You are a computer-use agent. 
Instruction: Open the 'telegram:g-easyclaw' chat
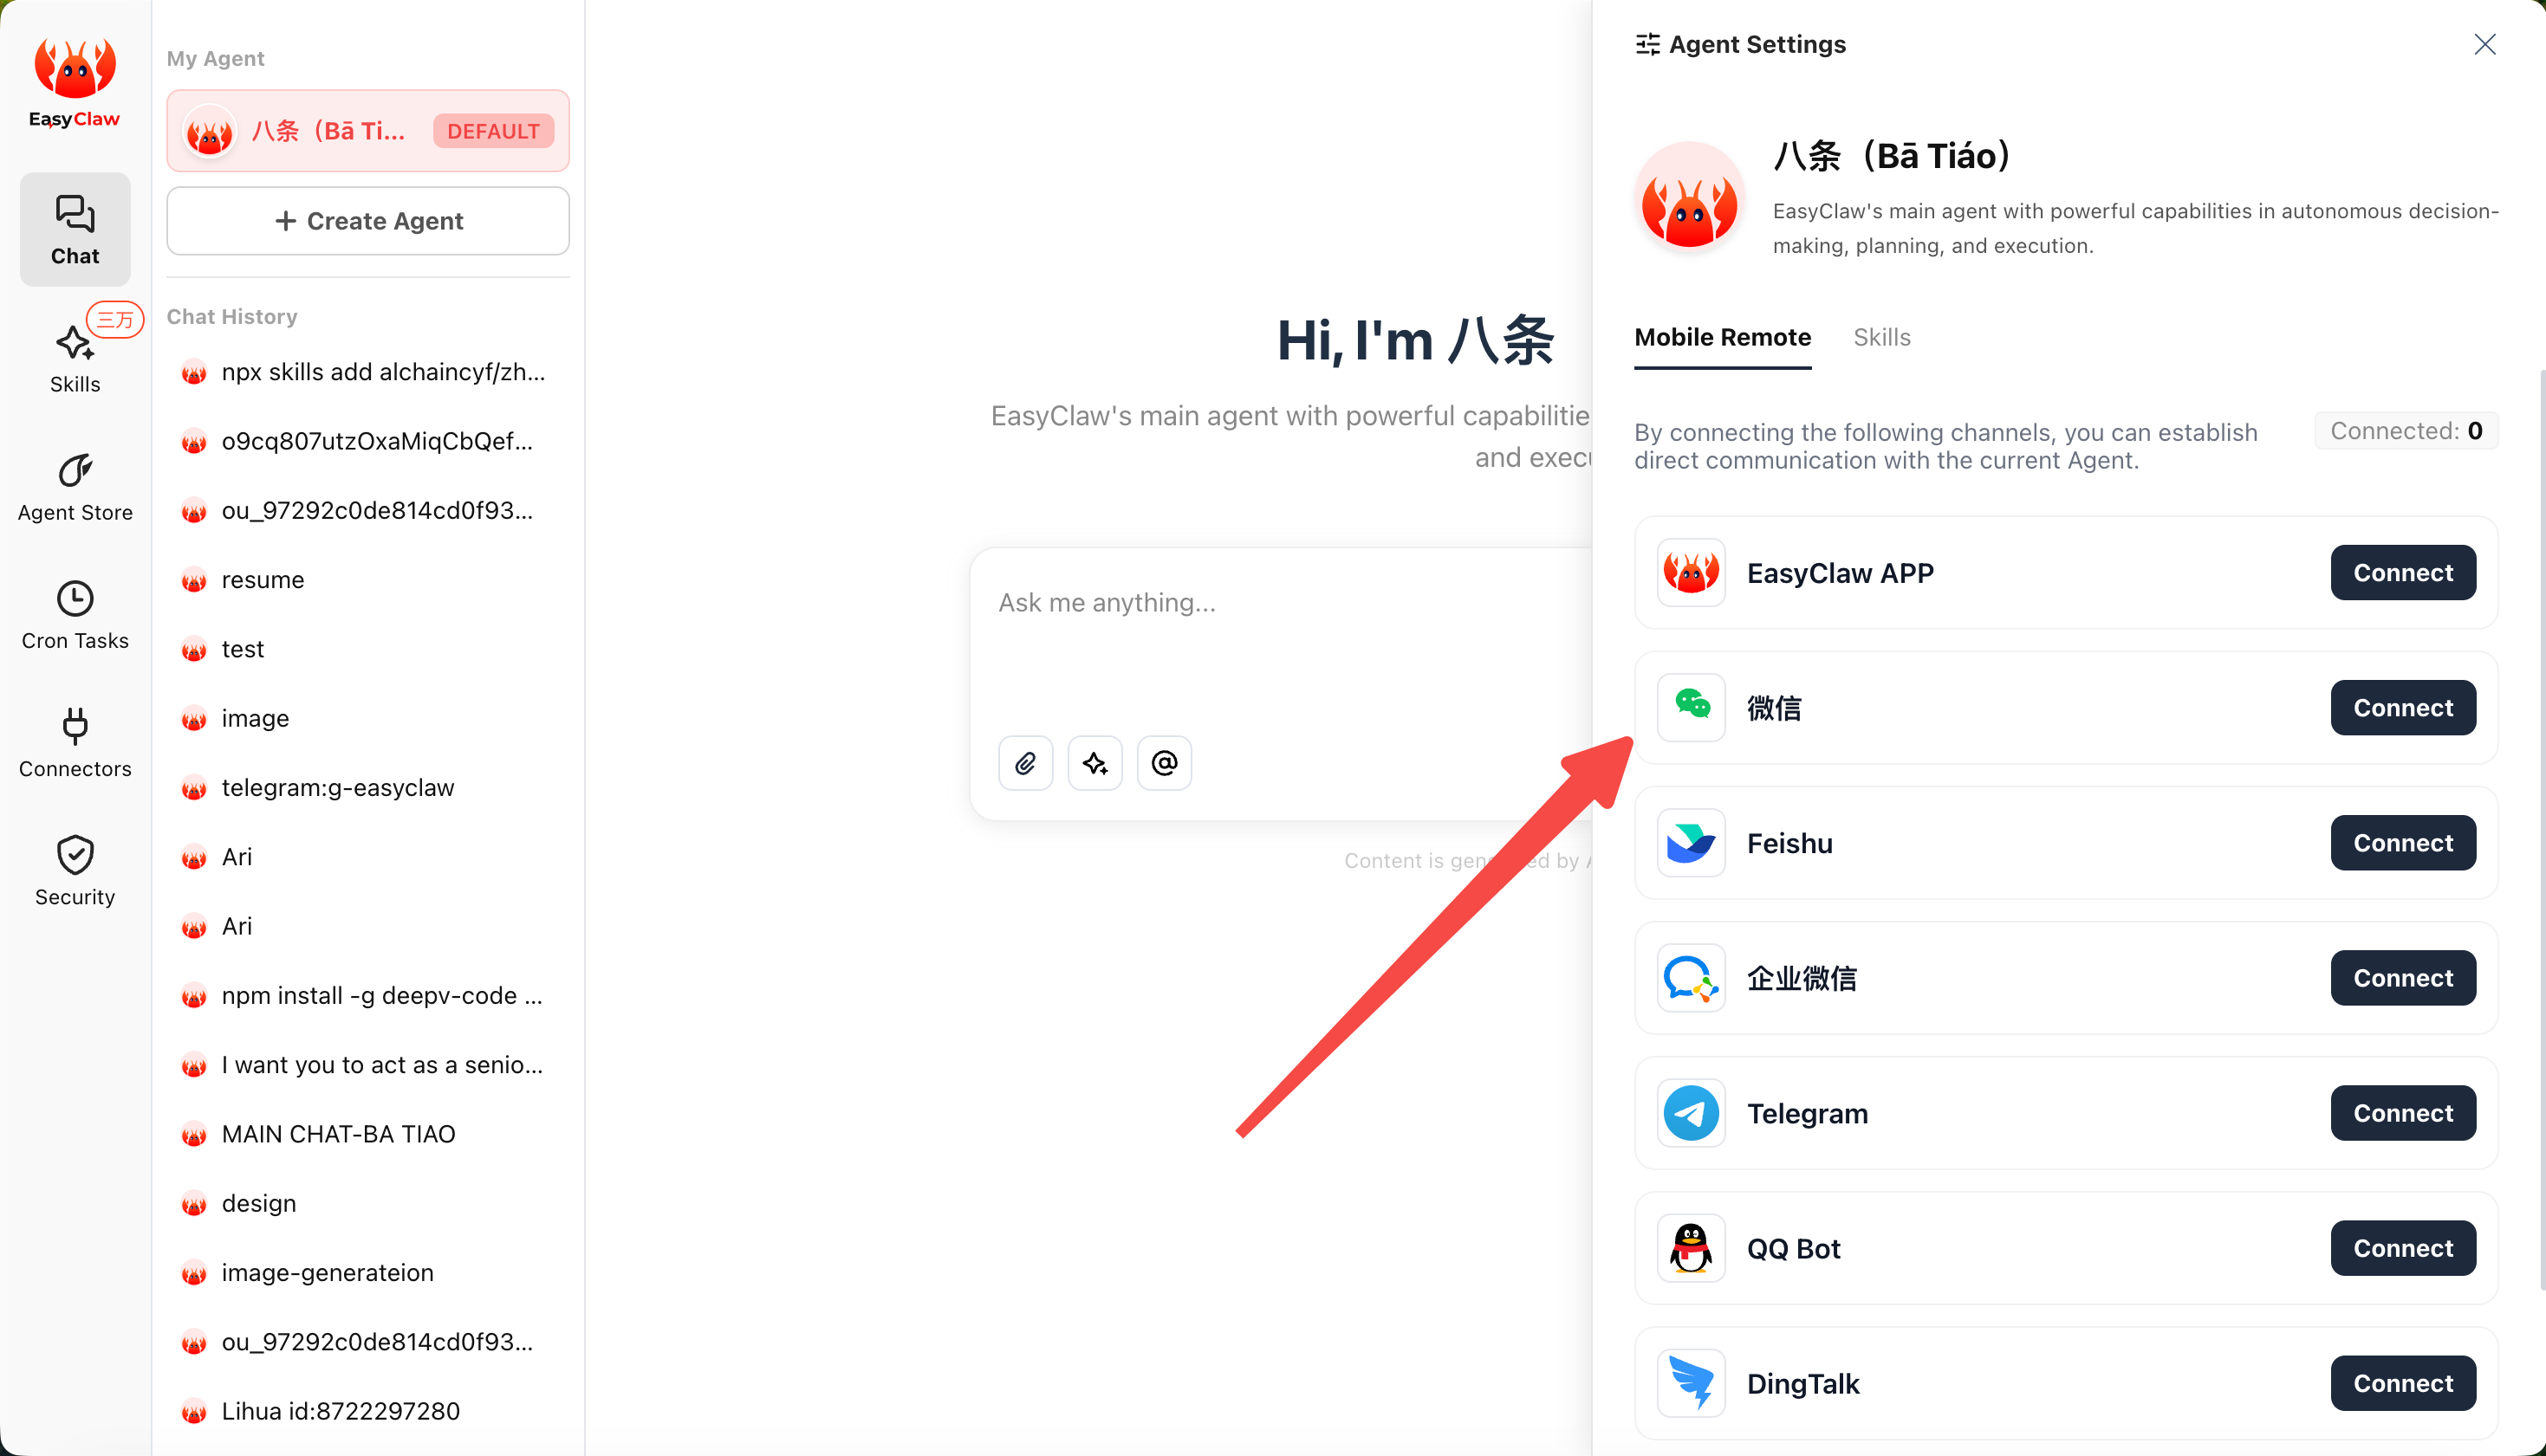tap(368, 788)
